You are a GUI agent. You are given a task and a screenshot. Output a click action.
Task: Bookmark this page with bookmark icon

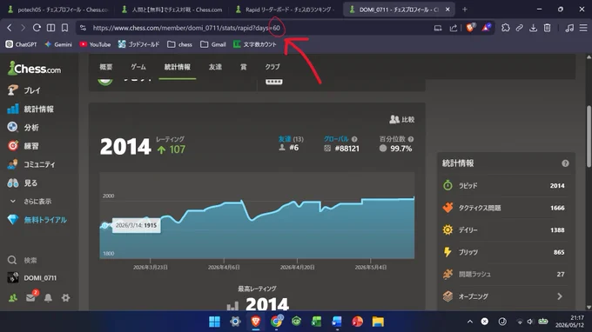64,28
